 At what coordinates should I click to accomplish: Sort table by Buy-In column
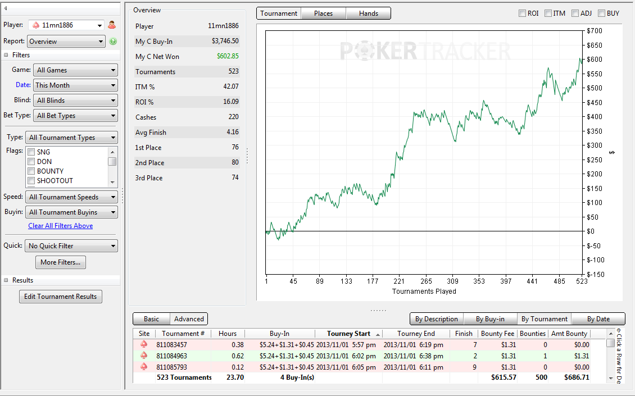click(279, 334)
